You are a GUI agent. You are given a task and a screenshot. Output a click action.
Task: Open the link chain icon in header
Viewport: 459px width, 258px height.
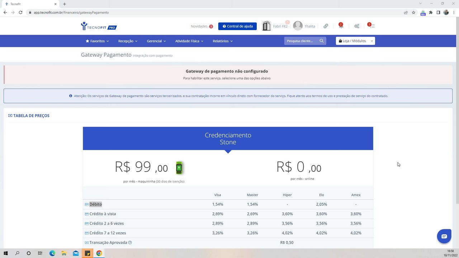tap(326, 26)
